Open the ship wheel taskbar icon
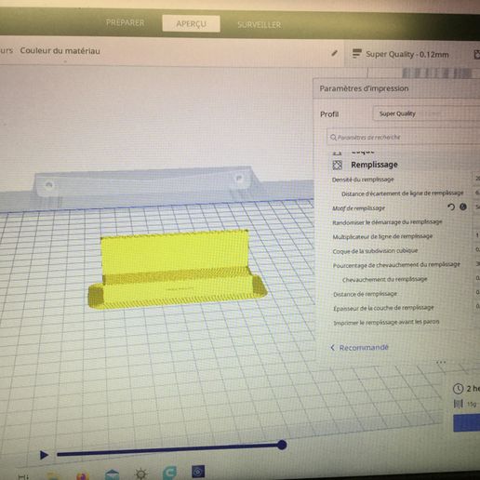Viewport: 480px width, 480px height. coord(141,473)
